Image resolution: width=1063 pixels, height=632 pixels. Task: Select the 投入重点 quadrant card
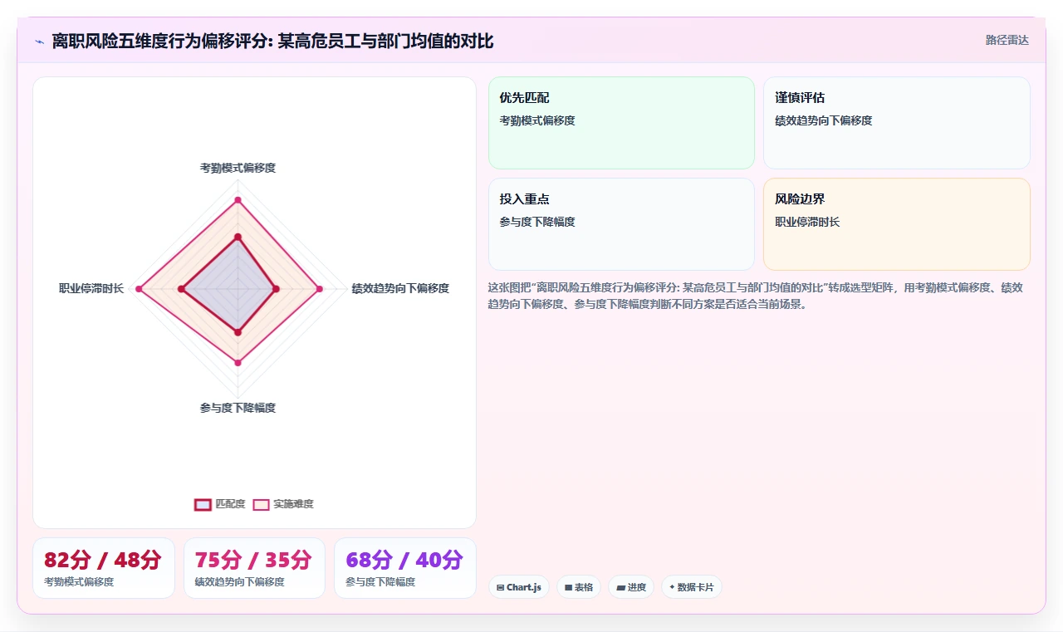click(621, 224)
